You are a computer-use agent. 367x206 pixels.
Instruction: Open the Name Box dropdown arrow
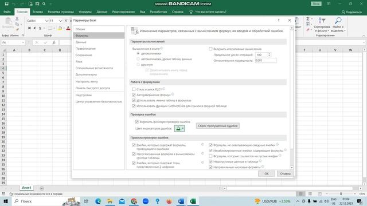point(23,42)
